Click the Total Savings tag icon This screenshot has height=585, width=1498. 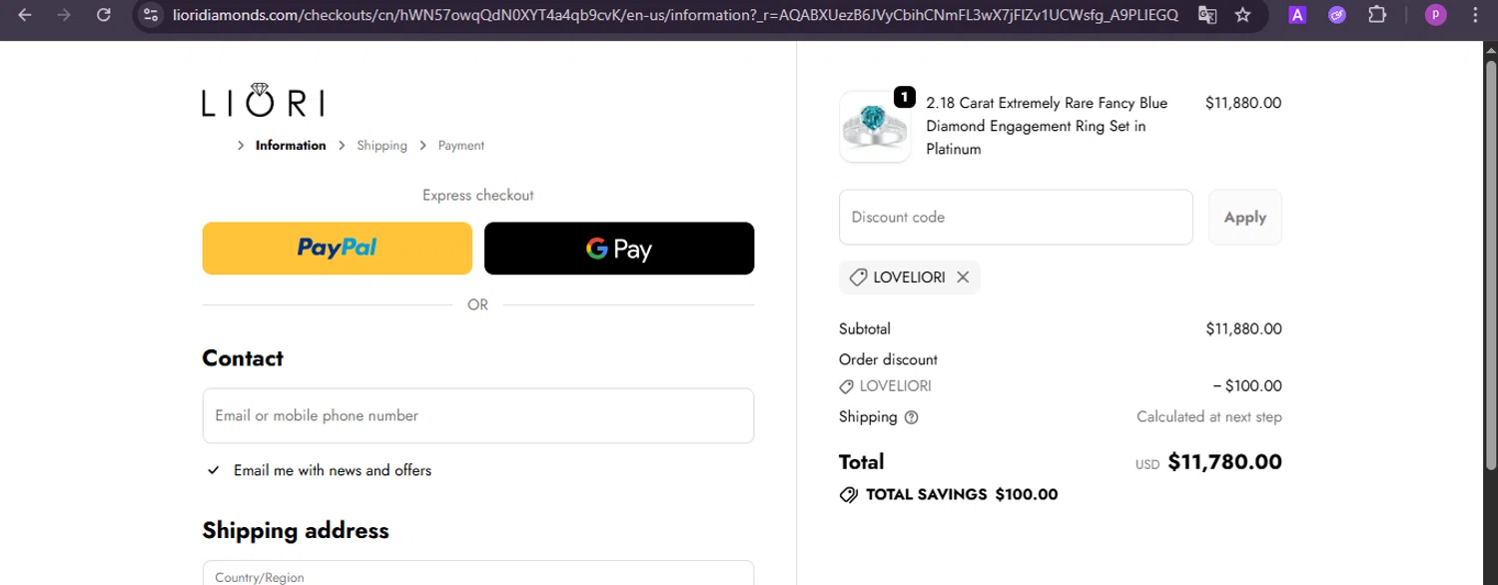(x=849, y=494)
